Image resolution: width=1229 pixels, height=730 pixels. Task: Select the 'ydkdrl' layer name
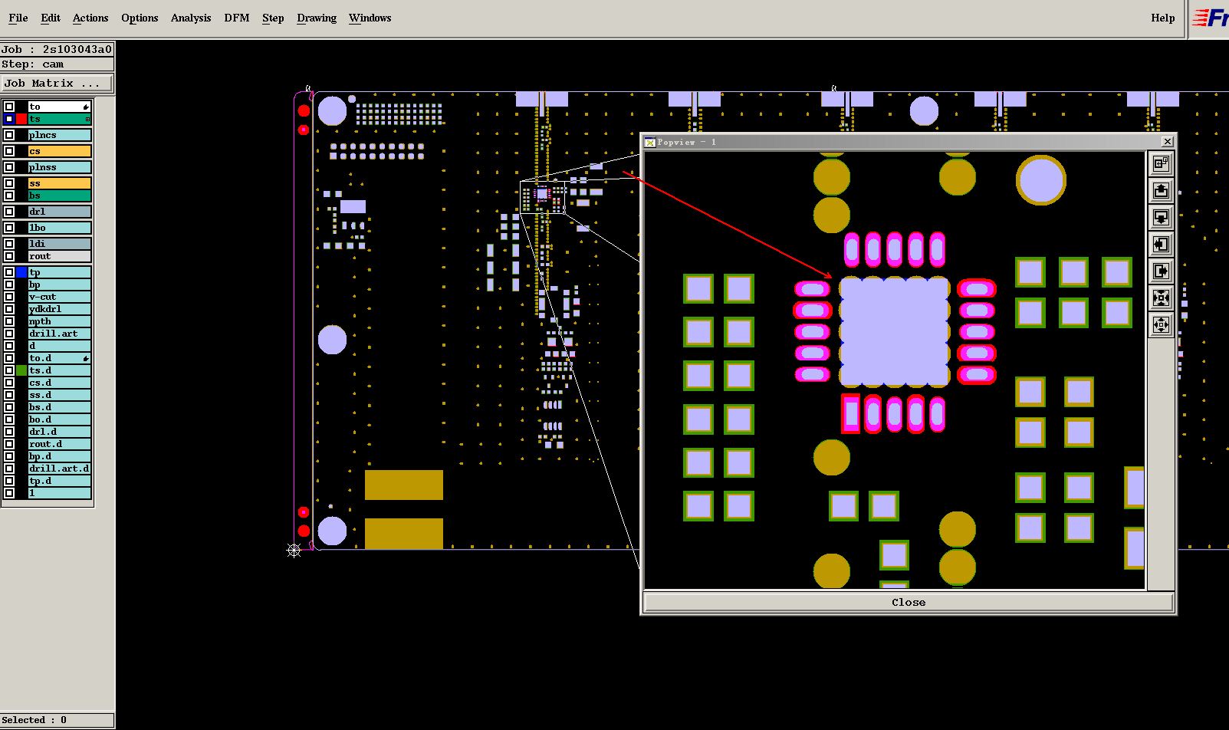(x=60, y=309)
